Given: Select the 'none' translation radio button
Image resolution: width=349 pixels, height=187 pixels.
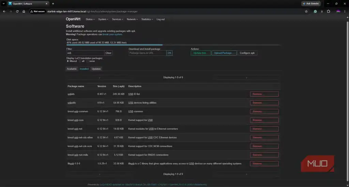Looking at the screenshot, I should 88,61.
